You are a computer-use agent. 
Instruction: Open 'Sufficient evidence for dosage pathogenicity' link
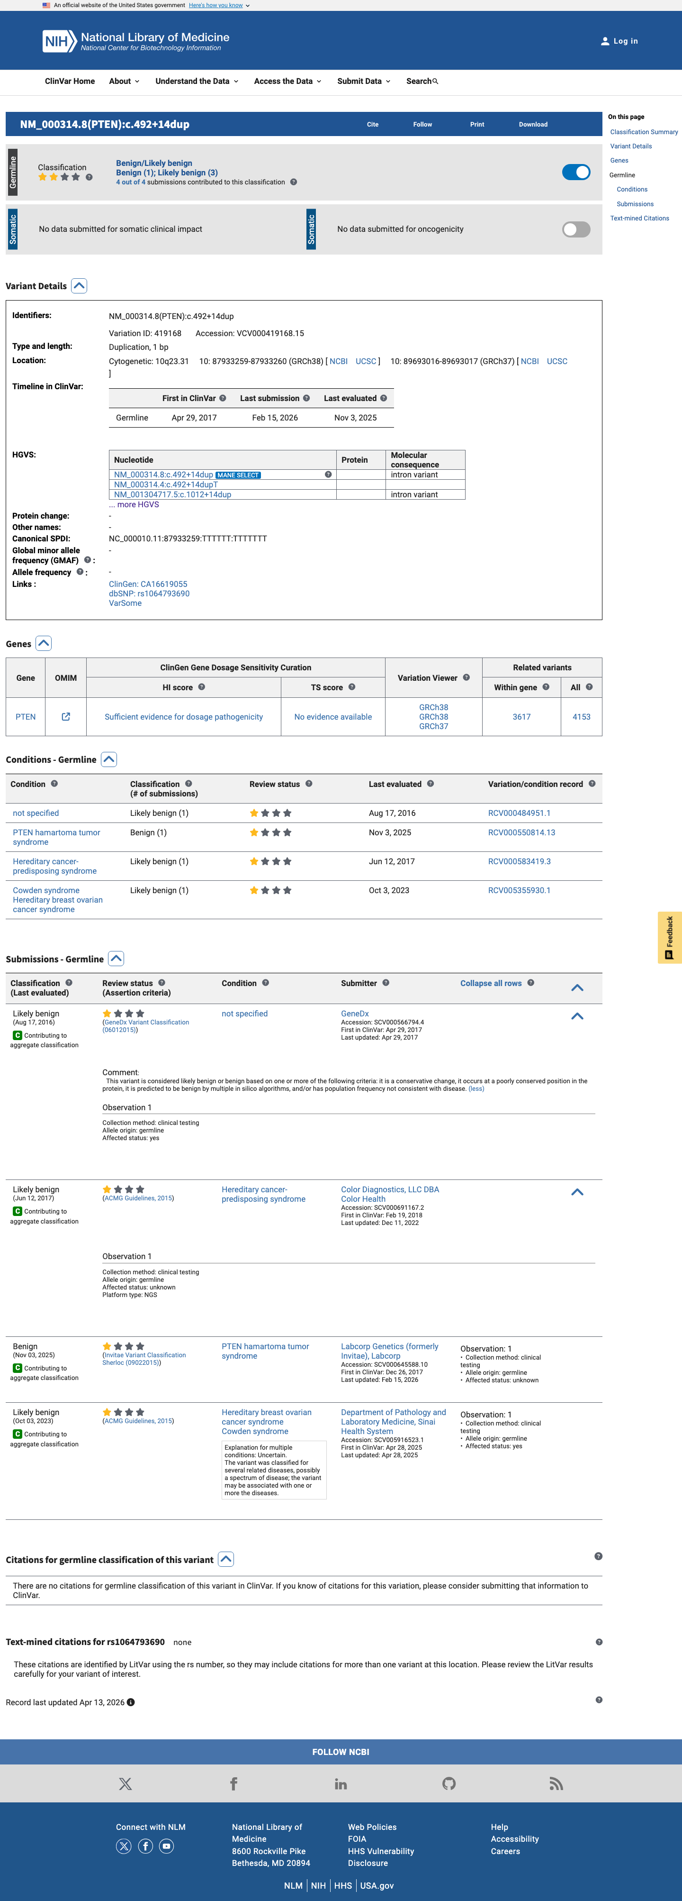(184, 717)
